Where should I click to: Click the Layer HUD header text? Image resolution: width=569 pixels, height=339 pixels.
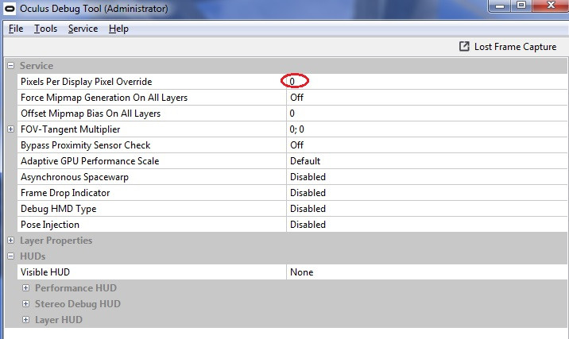click(x=59, y=320)
